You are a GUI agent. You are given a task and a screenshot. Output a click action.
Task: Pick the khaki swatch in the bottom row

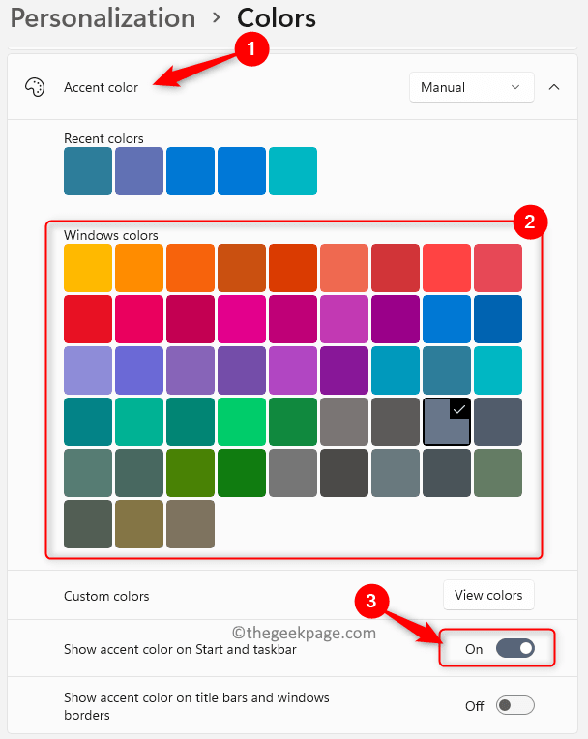(x=139, y=523)
